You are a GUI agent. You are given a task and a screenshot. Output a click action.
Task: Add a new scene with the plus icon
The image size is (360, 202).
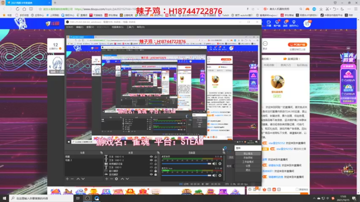tap(67, 179)
